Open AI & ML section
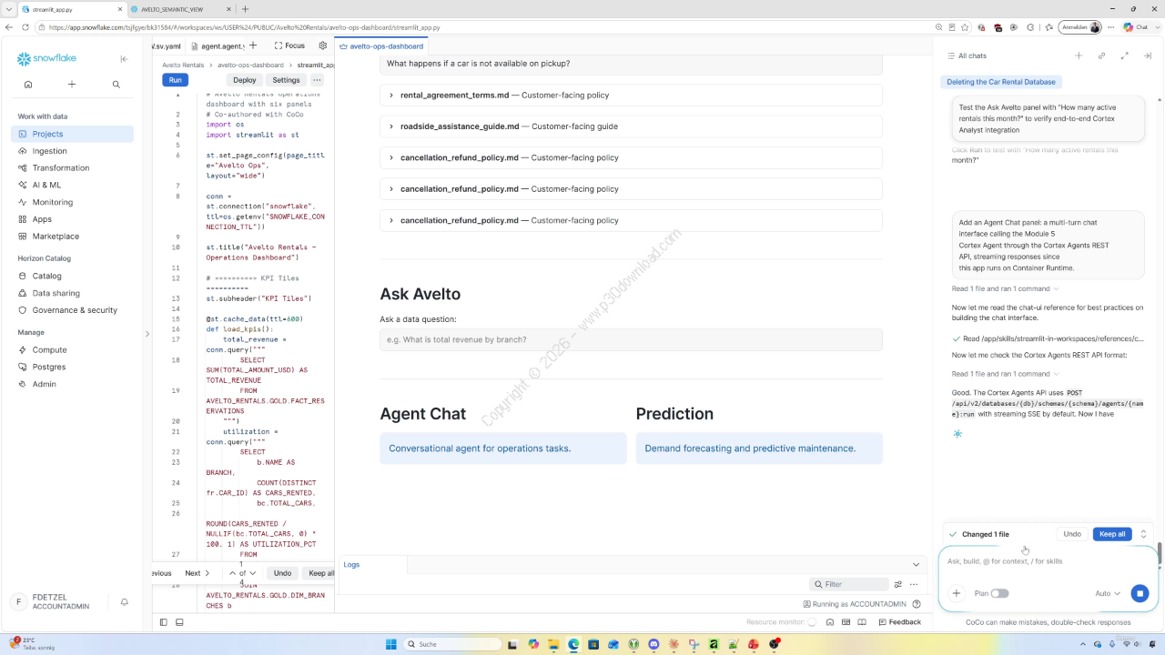 click(72, 185)
